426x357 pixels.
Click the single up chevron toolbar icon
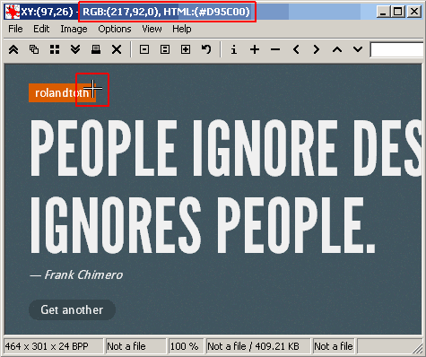[337, 49]
